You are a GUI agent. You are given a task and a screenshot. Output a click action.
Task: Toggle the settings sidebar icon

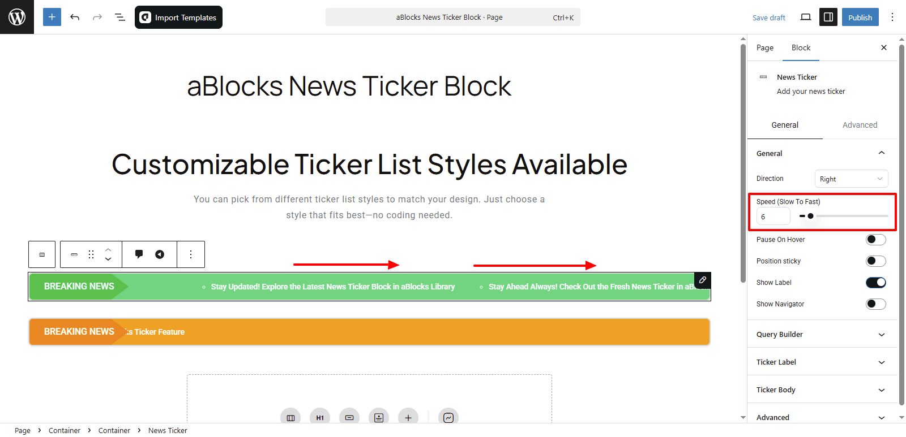point(828,17)
